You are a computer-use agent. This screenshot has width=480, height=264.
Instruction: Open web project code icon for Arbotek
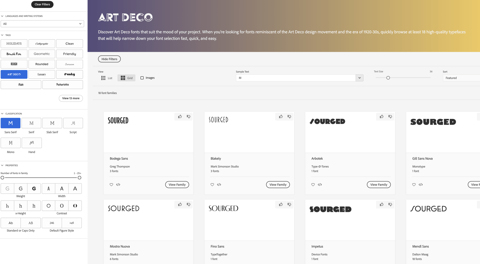point(320,185)
